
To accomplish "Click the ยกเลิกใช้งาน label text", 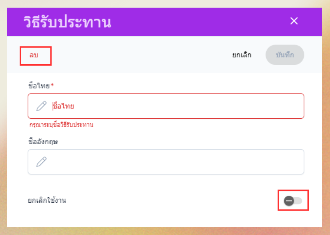I will pyautogui.click(x=46, y=200).
